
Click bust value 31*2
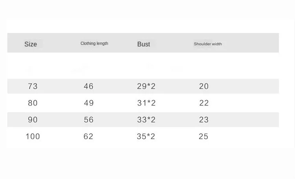(146, 103)
